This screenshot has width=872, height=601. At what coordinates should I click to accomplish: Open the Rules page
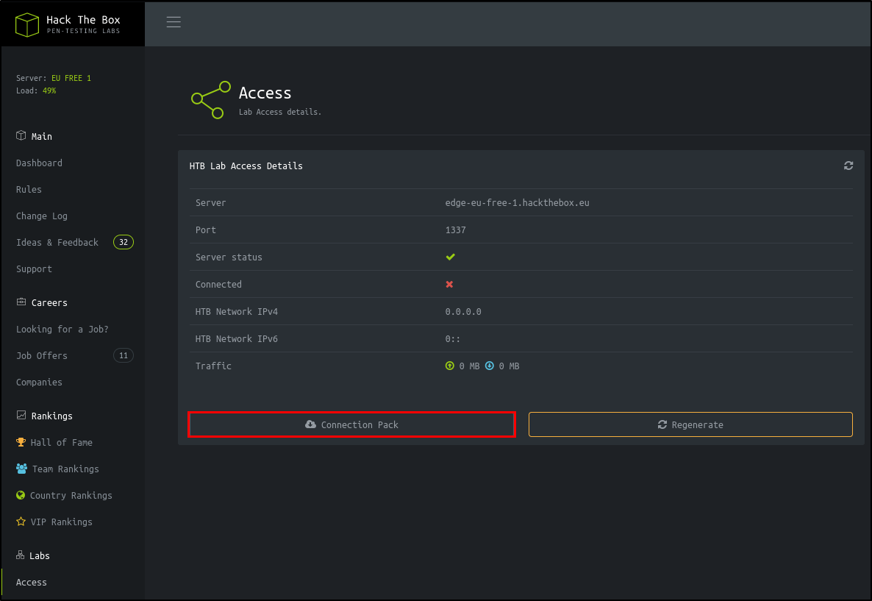pos(29,190)
